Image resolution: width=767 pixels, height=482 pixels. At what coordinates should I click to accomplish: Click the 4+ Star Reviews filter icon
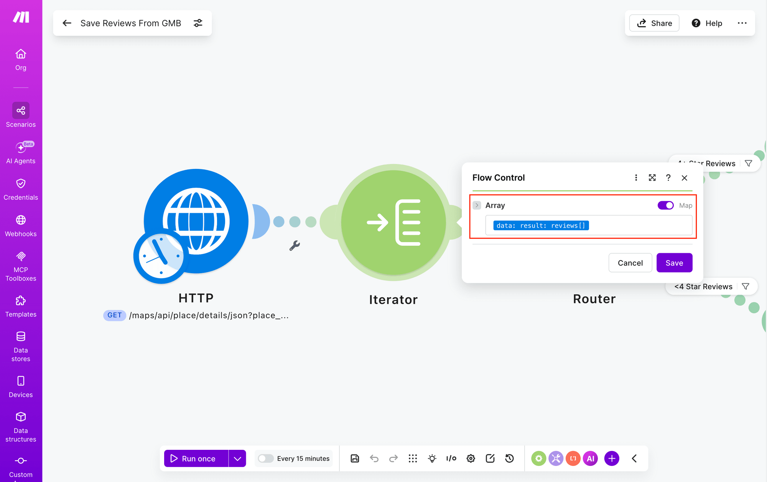[748, 164]
